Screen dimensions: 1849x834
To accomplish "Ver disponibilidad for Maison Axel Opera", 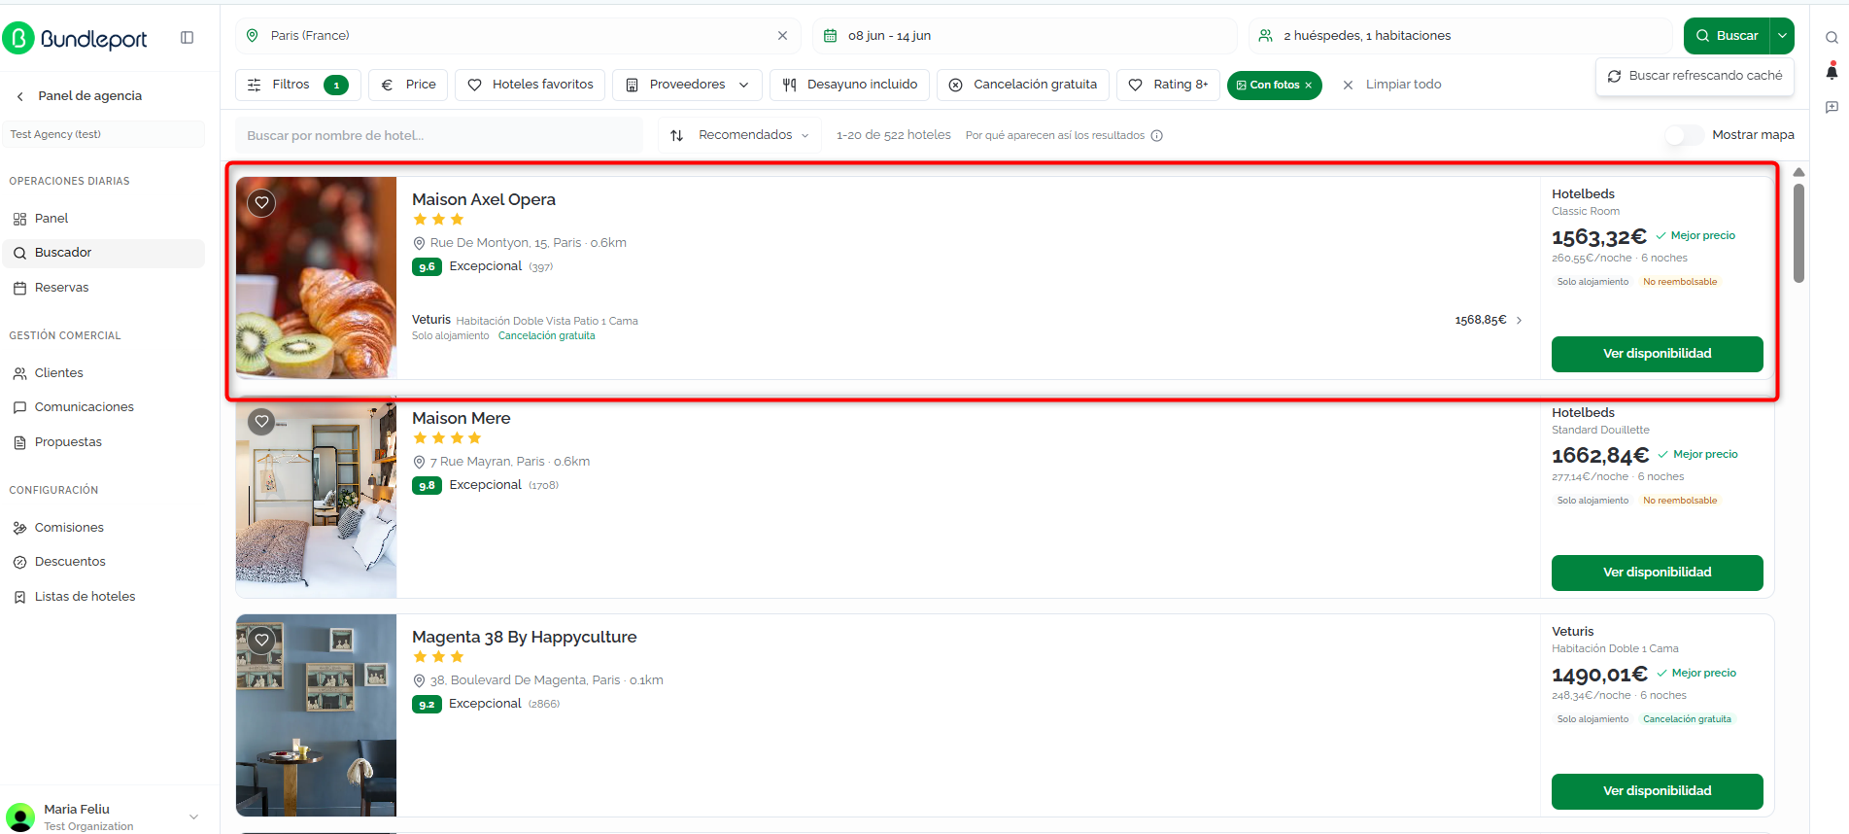I will point(1657,354).
